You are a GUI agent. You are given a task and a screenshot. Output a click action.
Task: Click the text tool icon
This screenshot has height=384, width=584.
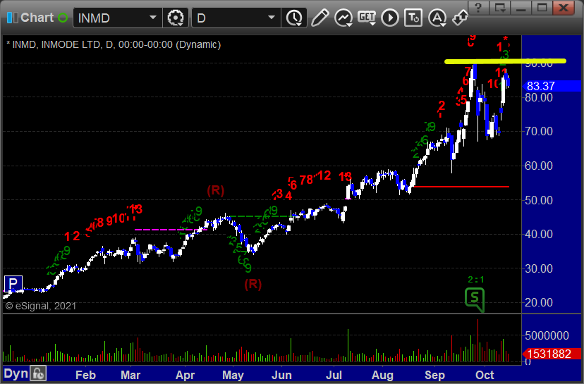tap(413, 18)
